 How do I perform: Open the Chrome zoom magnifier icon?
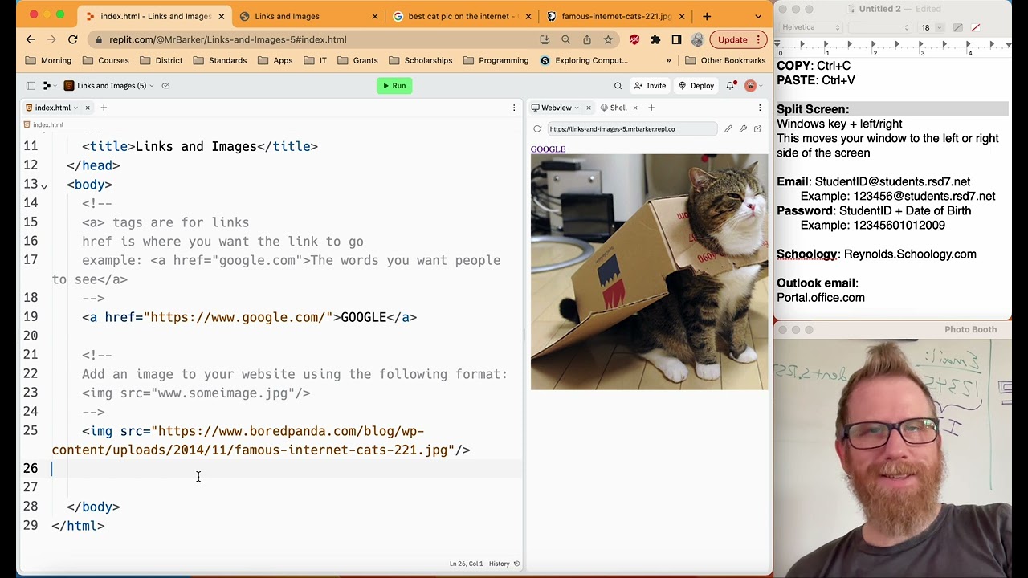coord(565,39)
